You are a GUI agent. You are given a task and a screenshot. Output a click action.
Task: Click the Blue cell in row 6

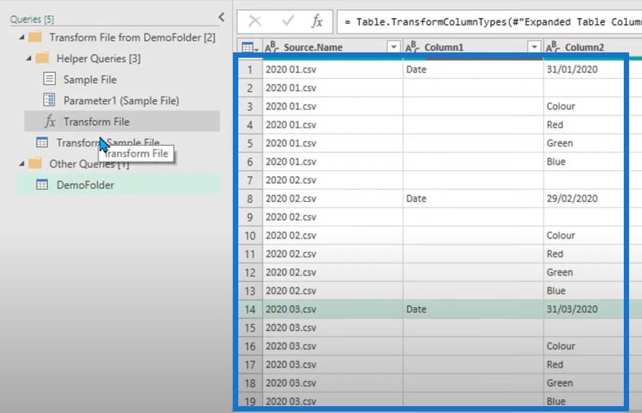tap(584, 162)
